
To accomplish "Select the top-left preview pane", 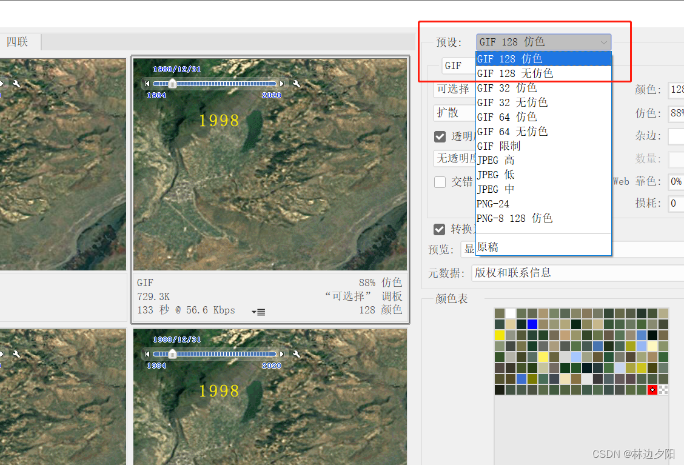I will [63, 164].
